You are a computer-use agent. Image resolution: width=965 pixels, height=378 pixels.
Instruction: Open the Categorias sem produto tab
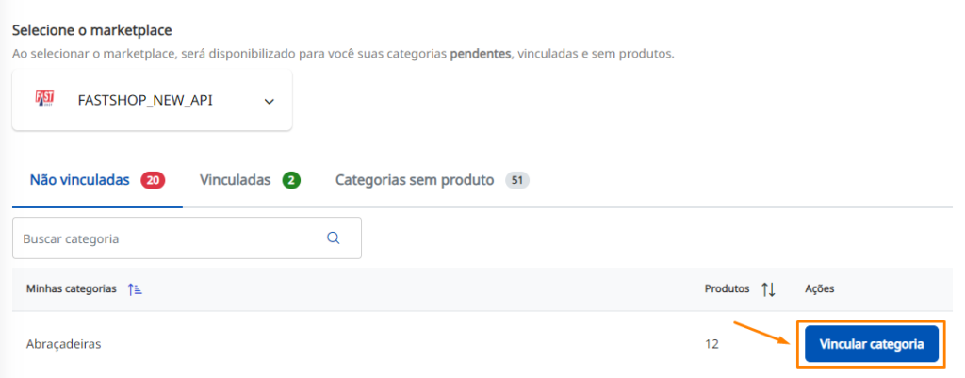(432, 180)
